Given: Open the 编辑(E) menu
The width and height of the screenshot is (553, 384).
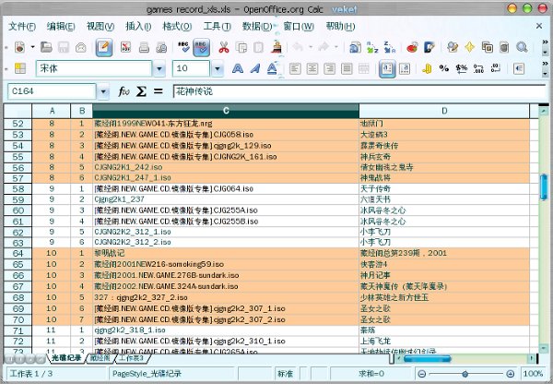Looking at the screenshot, I should (x=61, y=27).
